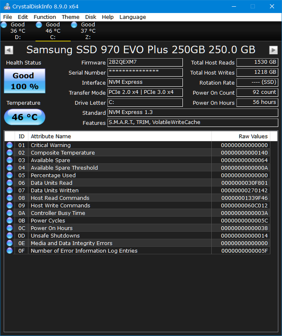Image resolution: width=282 pixels, height=336 pixels.
Task: Click the Interface field NVM Express
Action: tap(145, 82)
